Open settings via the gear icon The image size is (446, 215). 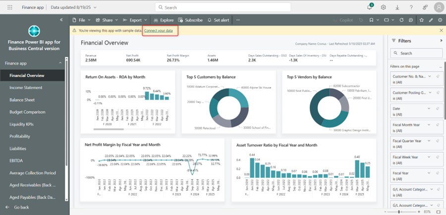pyautogui.click(x=384, y=7)
